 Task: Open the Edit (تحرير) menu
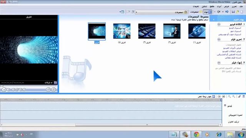[234, 7]
